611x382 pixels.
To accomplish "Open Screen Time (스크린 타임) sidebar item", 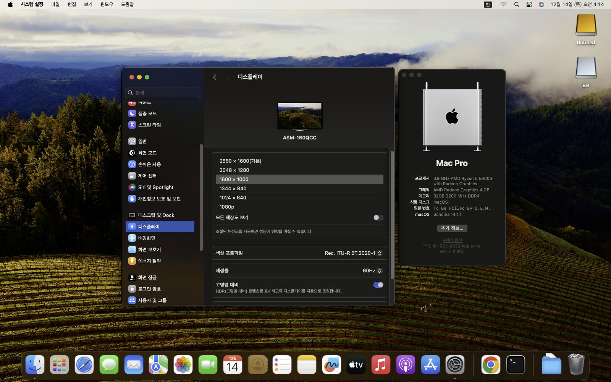I will pos(149,125).
